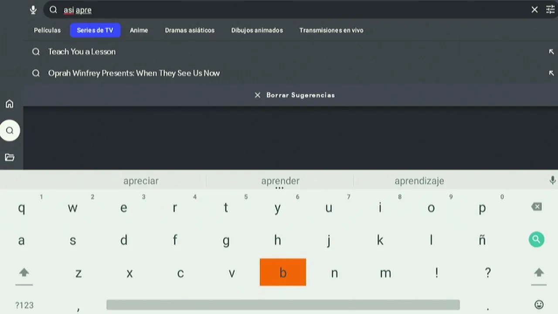Tap the highlighted 'b' key

pyautogui.click(x=283, y=273)
